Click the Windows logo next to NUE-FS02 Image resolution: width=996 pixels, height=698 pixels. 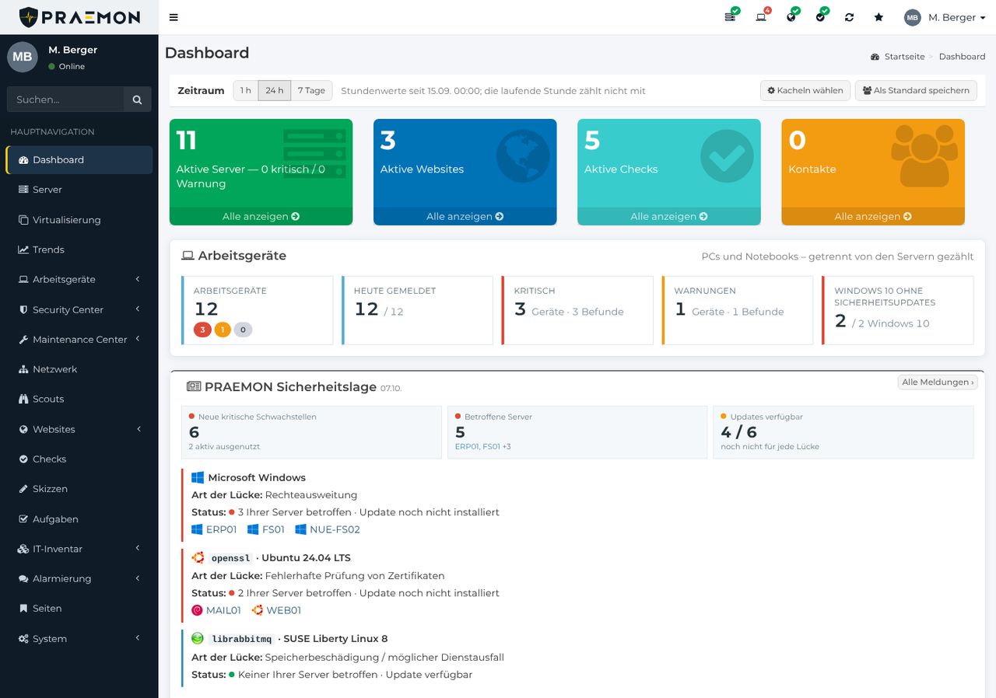(x=300, y=529)
